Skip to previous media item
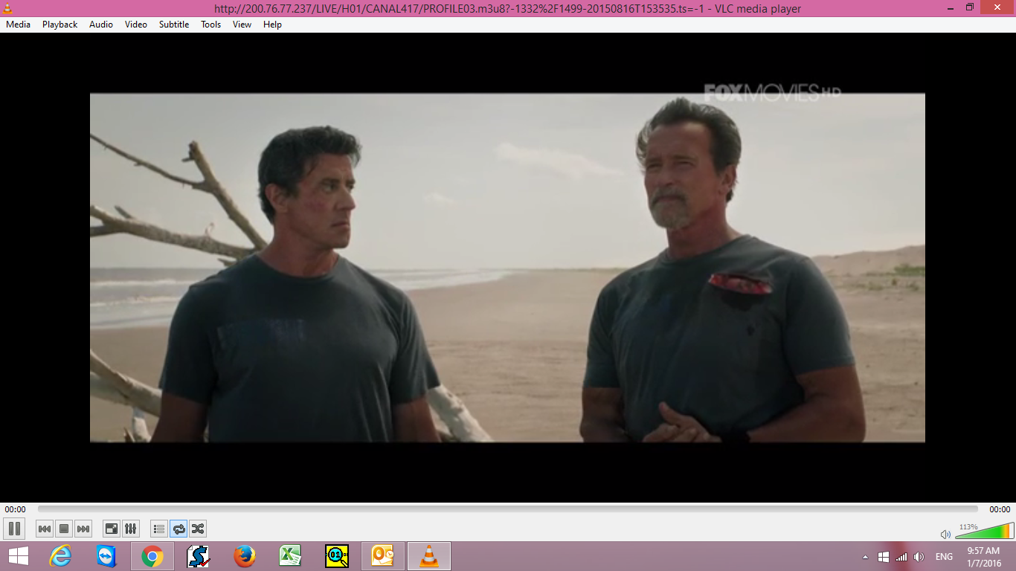 coord(45,529)
